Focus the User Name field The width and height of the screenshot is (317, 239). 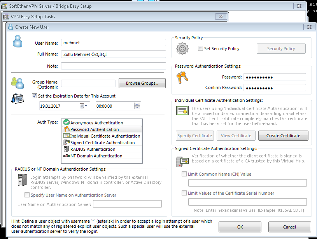pos(114,43)
